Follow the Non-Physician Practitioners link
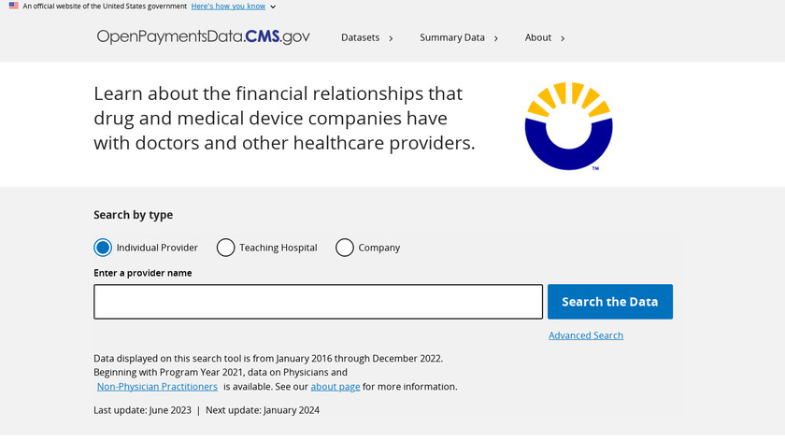The width and height of the screenshot is (785, 441). click(157, 386)
